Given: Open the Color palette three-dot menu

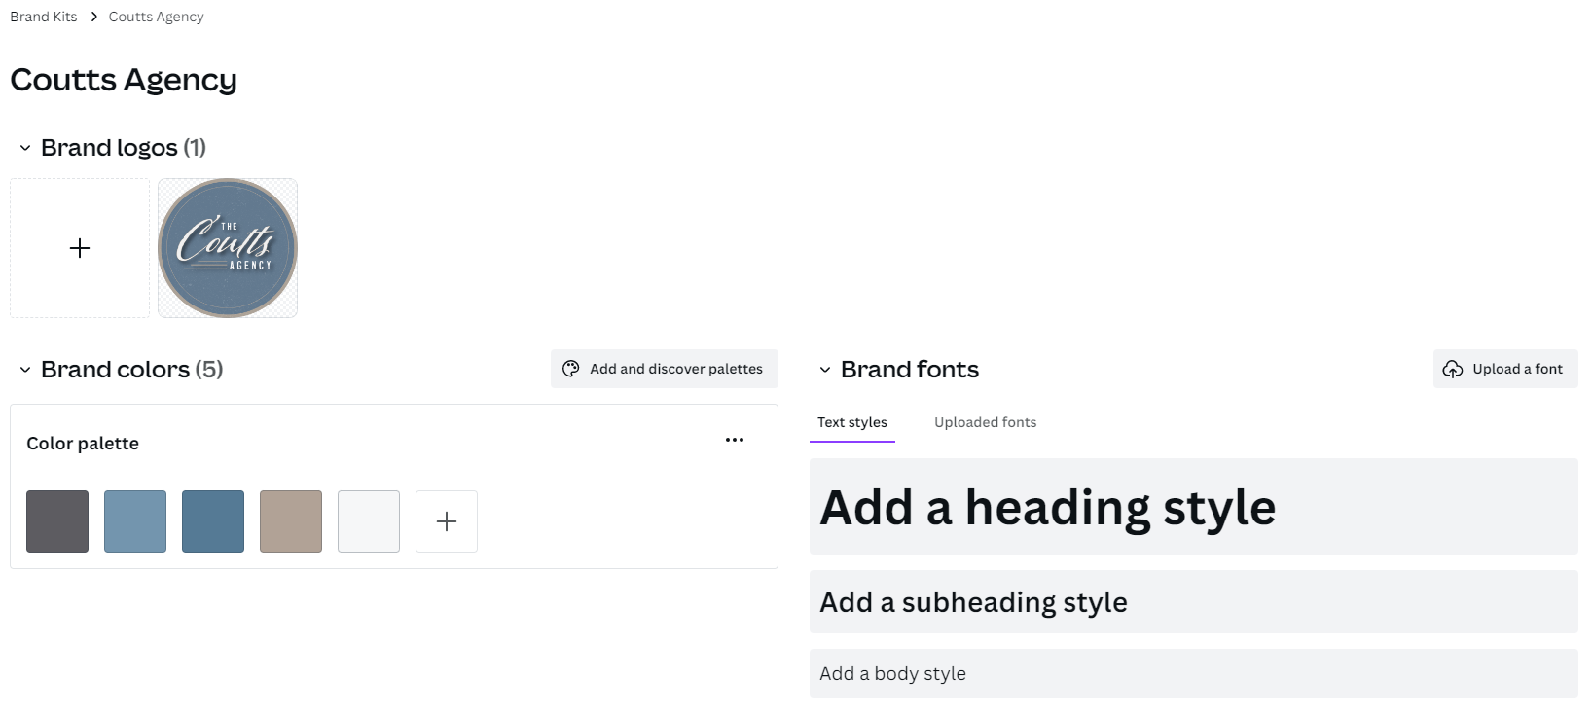Looking at the screenshot, I should 735,440.
